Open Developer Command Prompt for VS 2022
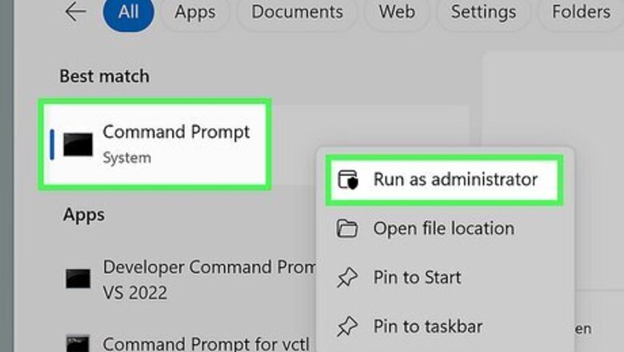624x352 pixels. (x=200, y=278)
